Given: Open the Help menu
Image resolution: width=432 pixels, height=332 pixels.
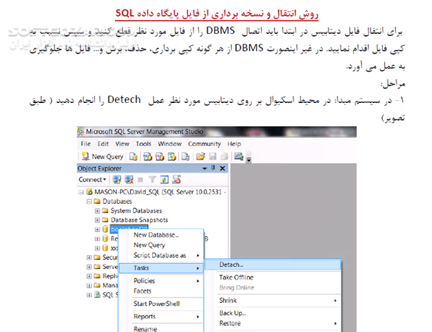Looking at the screenshot, I should pos(234,143).
